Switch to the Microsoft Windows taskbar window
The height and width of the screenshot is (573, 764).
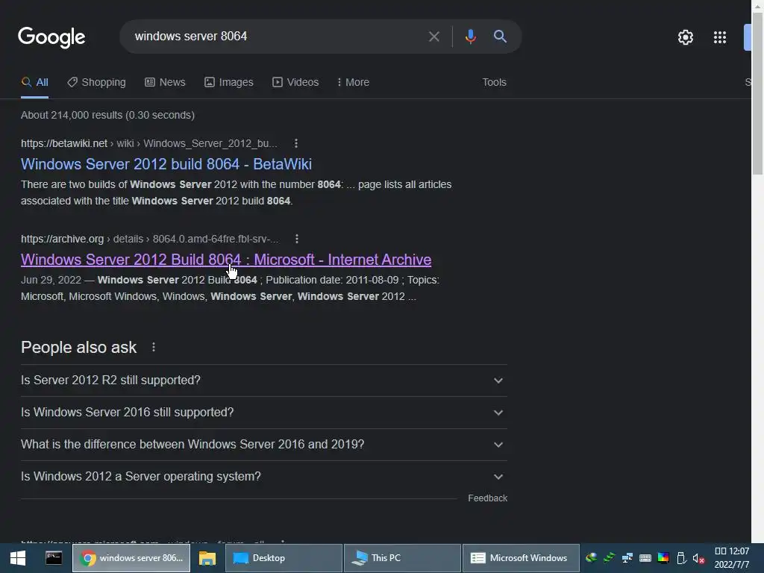[521, 558]
